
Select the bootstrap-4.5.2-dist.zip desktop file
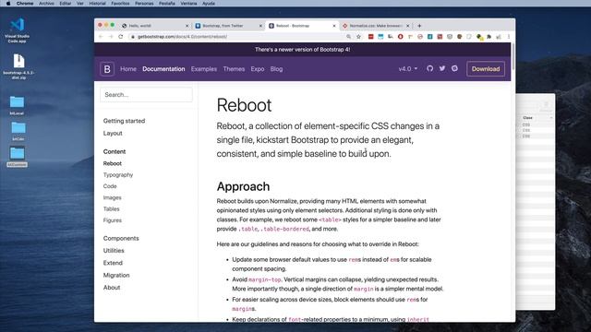click(18, 66)
